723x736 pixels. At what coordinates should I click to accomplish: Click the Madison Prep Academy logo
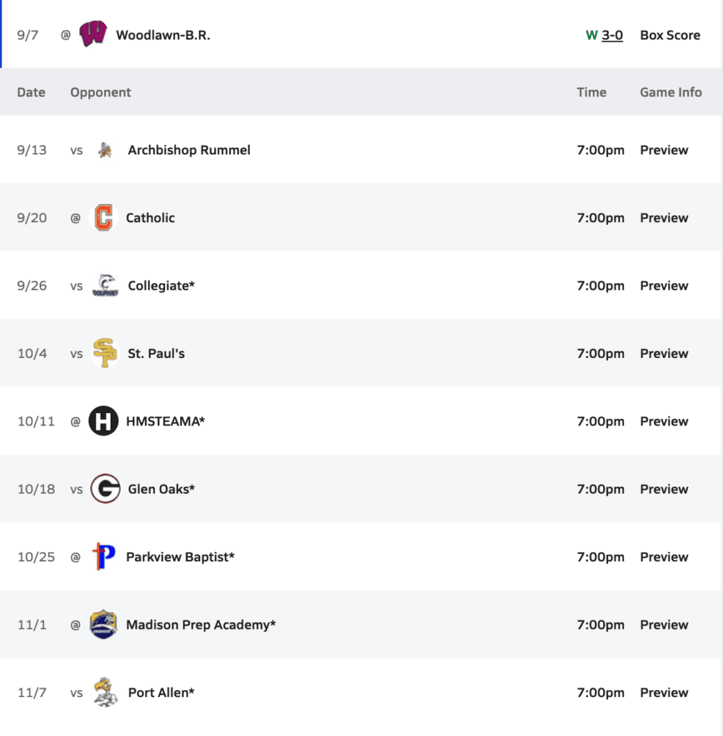(x=103, y=625)
